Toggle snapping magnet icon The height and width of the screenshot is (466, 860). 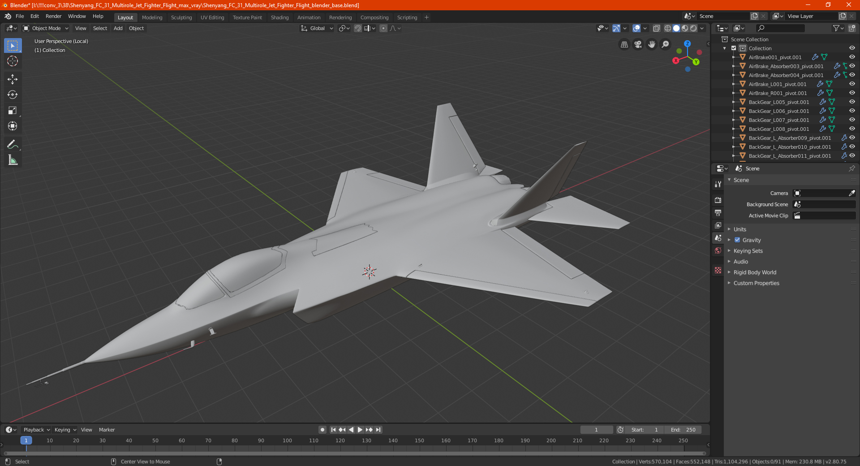click(358, 28)
